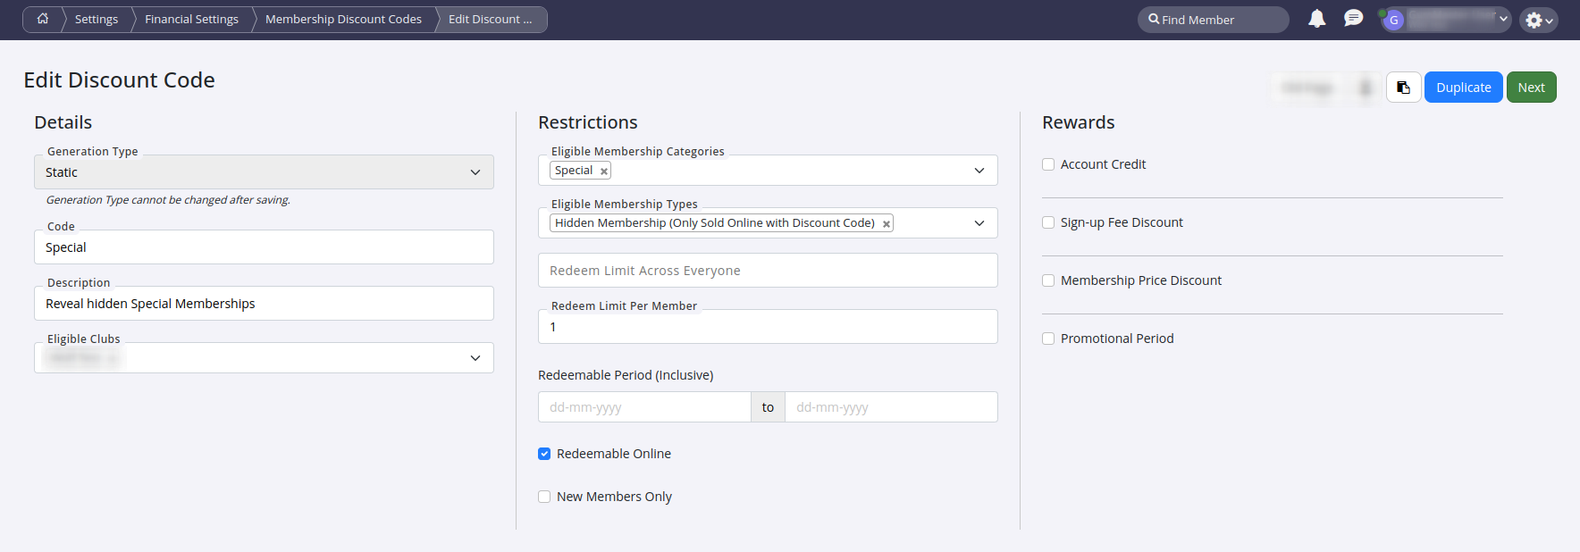Viewport: 1580px width, 552px height.
Task: Open Eligible Membership Categories dropdown arrow
Action: (979, 171)
